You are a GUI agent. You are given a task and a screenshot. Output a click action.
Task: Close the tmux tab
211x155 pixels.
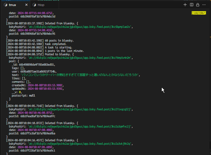pos(26,5)
